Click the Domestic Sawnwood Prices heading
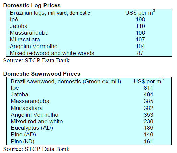 click(x=42, y=74)
